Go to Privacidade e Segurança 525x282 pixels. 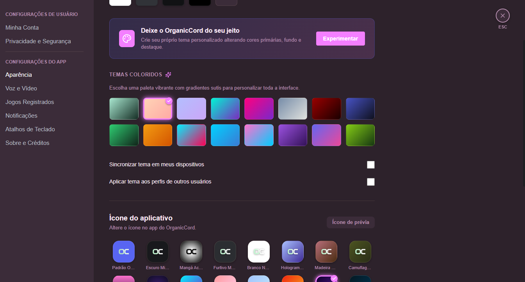tap(38, 41)
